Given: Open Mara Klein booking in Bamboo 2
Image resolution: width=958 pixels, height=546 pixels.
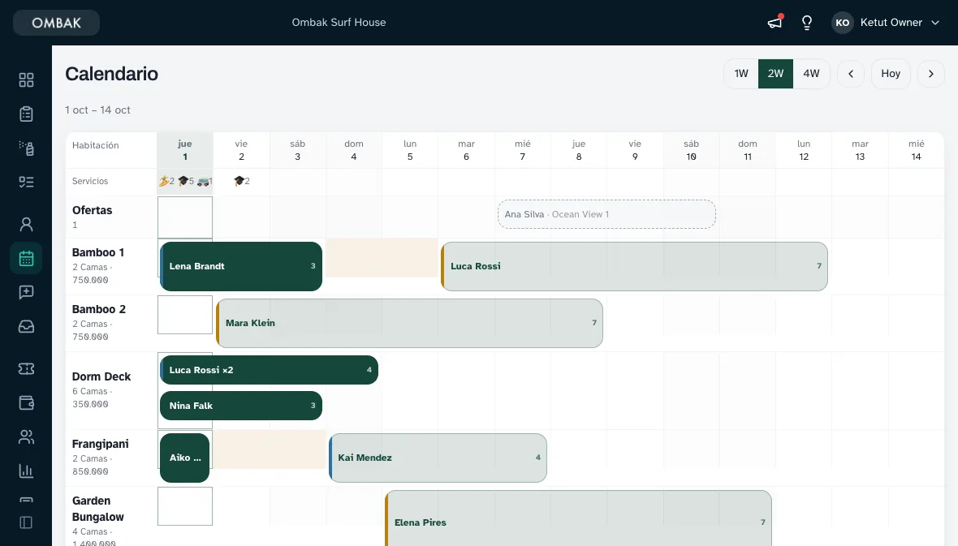Looking at the screenshot, I should [409, 323].
